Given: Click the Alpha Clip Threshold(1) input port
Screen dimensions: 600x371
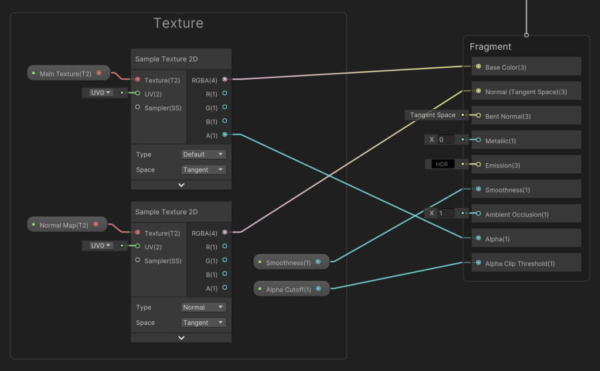Looking at the screenshot, I should point(479,263).
